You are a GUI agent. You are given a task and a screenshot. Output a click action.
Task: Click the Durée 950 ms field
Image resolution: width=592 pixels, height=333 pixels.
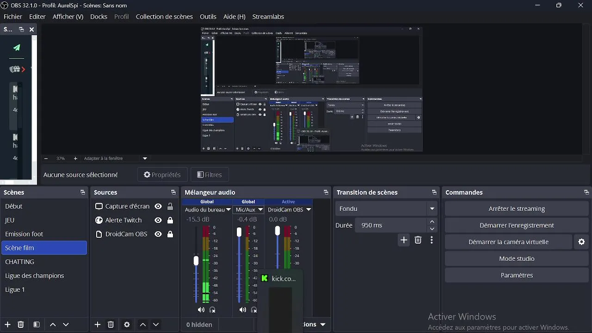[x=392, y=225]
